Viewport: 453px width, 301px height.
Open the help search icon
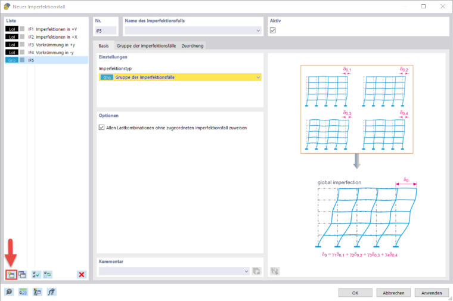(9, 292)
